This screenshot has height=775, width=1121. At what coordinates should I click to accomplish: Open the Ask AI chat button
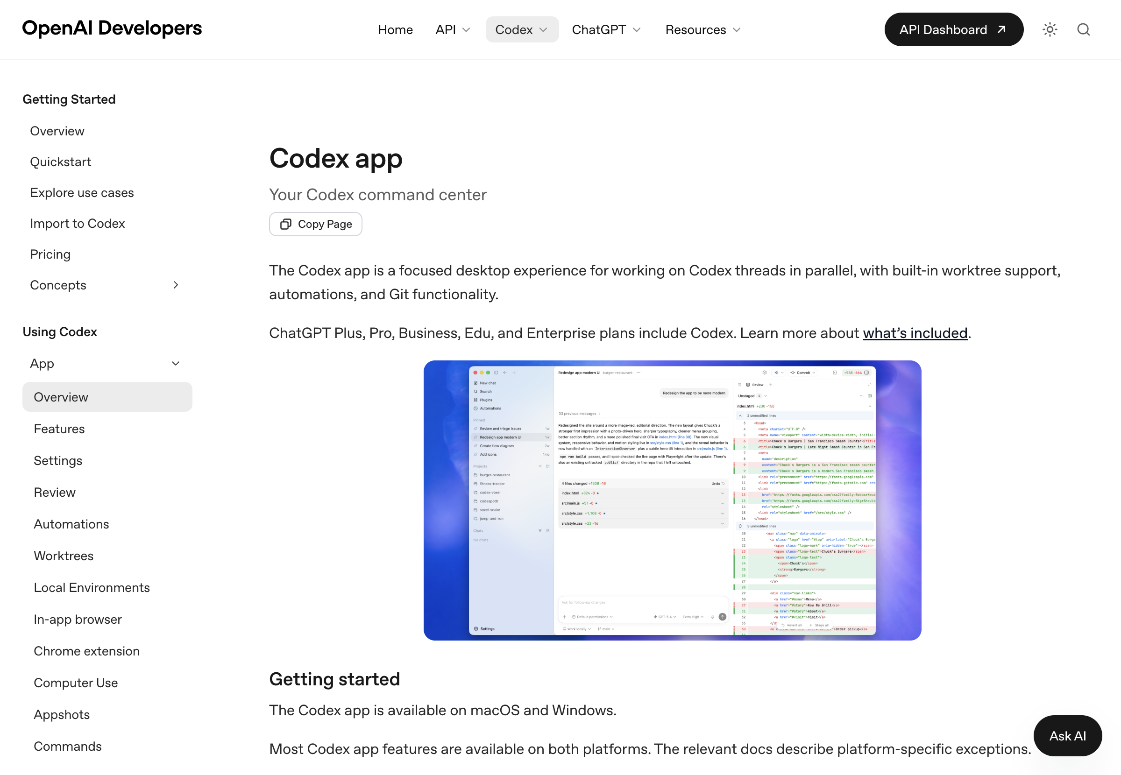click(x=1067, y=736)
